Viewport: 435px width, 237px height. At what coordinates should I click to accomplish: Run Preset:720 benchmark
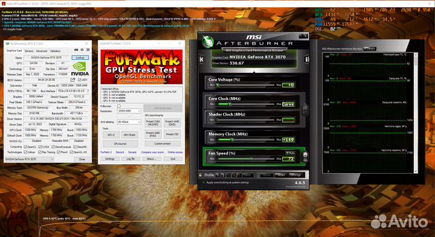172,134
